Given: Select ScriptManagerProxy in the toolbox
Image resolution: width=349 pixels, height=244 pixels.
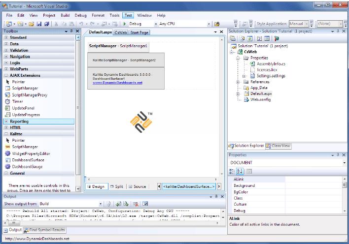Looking at the screenshot, I should click(30, 95).
